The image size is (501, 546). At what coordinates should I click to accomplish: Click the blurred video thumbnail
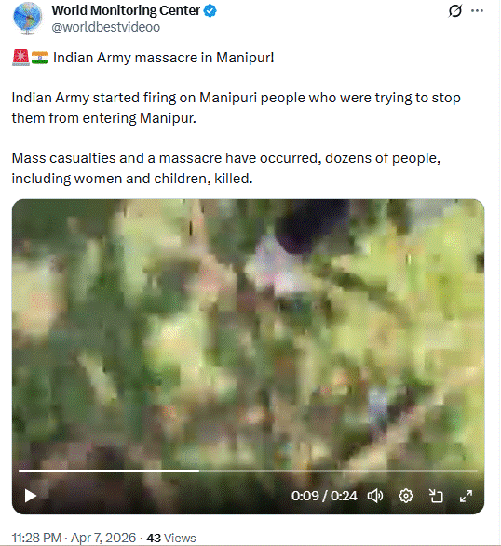click(248, 331)
